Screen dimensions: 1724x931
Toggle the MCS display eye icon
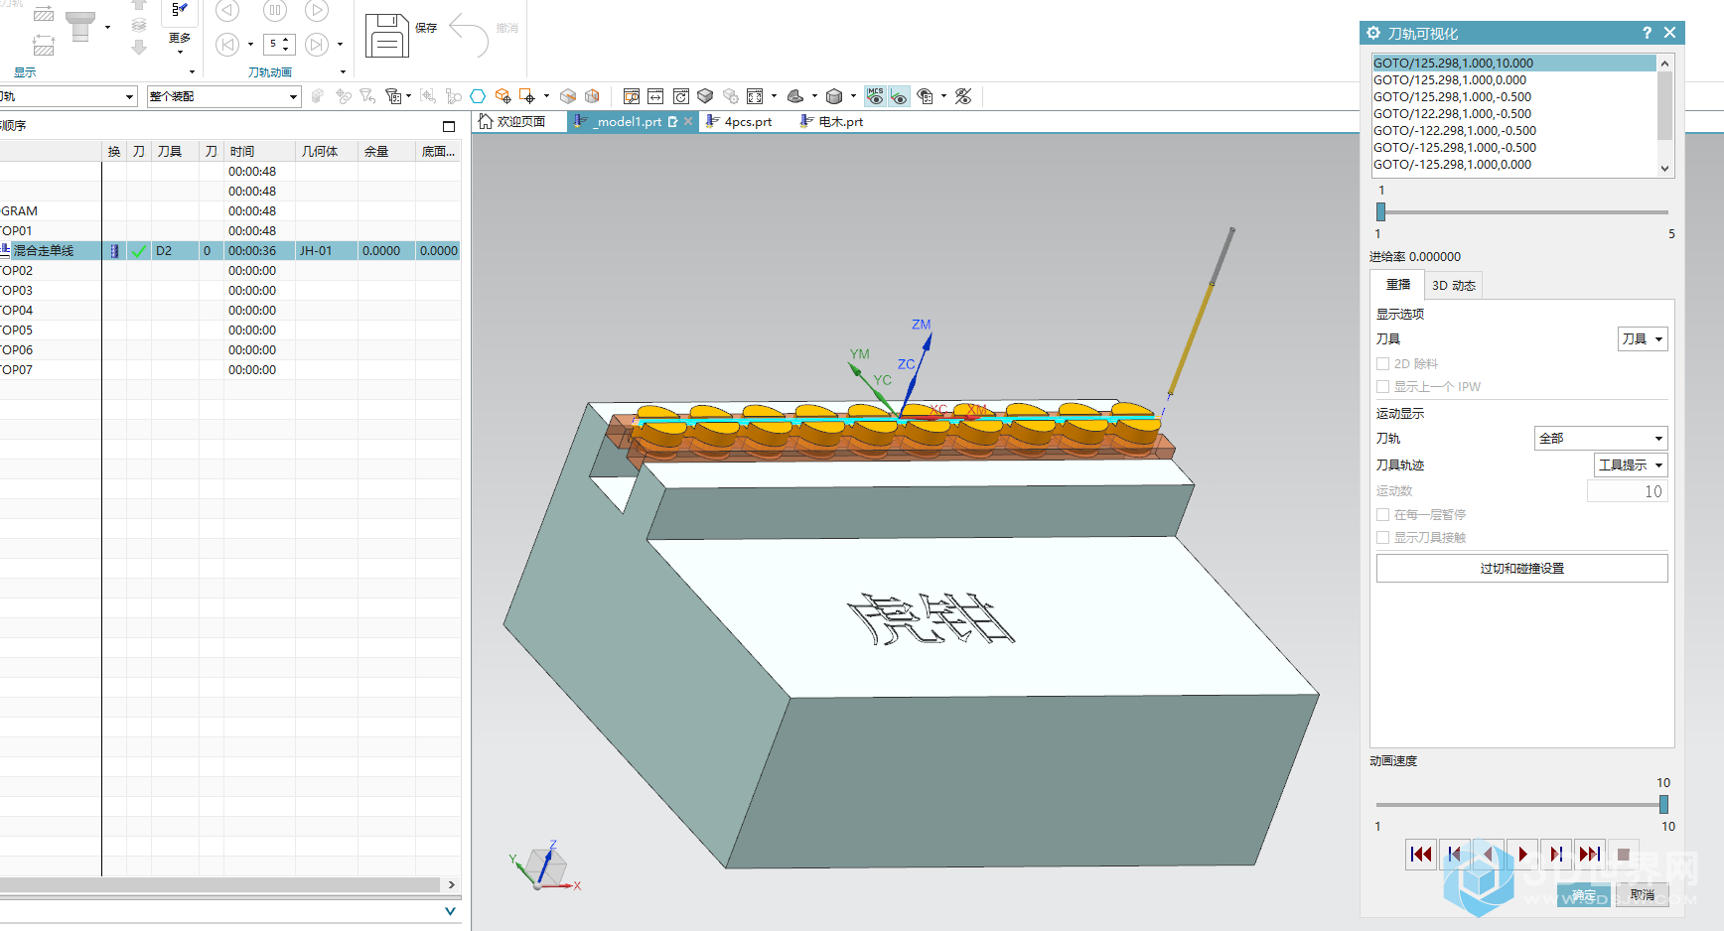(x=875, y=96)
